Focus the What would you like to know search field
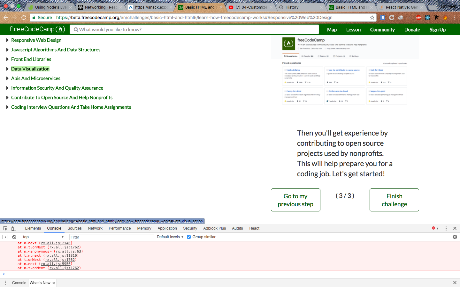460x287 pixels. point(195,30)
